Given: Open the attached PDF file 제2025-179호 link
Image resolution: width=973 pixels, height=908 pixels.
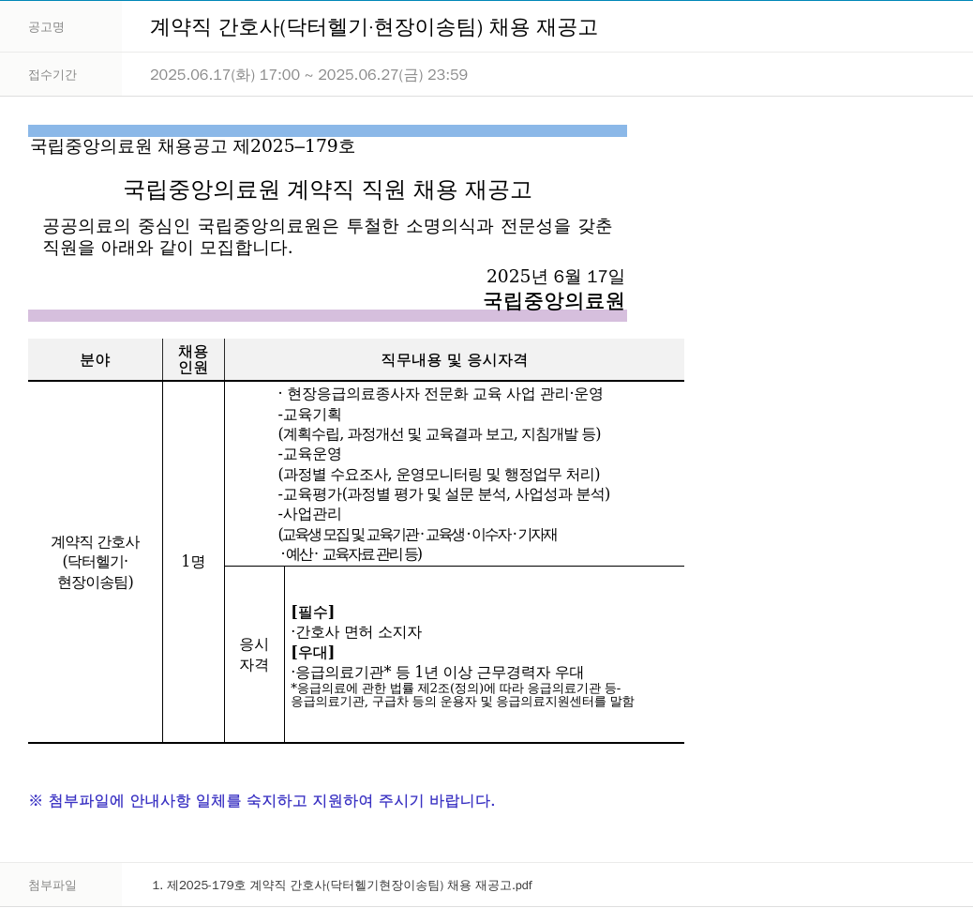Looking at the screenshot, I should click(342, 885).
